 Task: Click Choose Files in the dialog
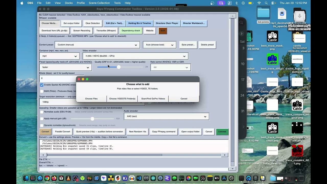(91, 99)
